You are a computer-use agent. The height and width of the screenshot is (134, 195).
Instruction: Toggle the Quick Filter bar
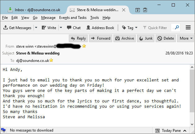click(155, 28)
